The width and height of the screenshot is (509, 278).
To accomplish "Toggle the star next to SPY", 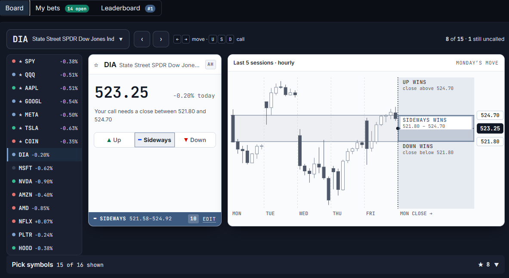I will coord(21,62).
